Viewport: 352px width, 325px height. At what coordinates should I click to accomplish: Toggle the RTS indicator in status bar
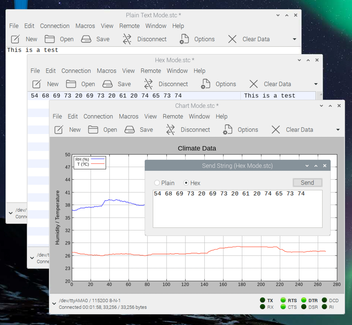[283, 300]
